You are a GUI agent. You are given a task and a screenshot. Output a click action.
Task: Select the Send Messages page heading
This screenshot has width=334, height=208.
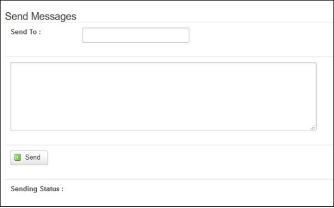pos(41,16)
